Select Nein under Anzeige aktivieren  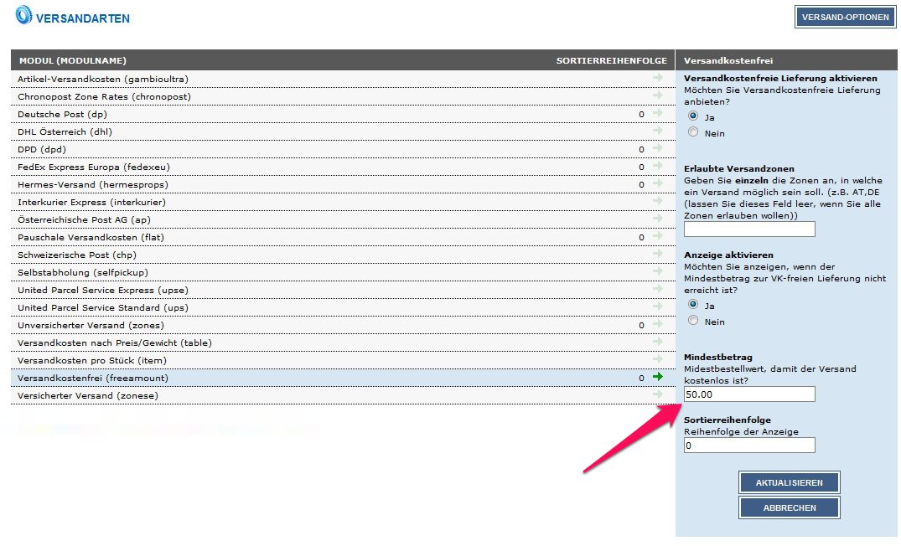pos(692,321)
